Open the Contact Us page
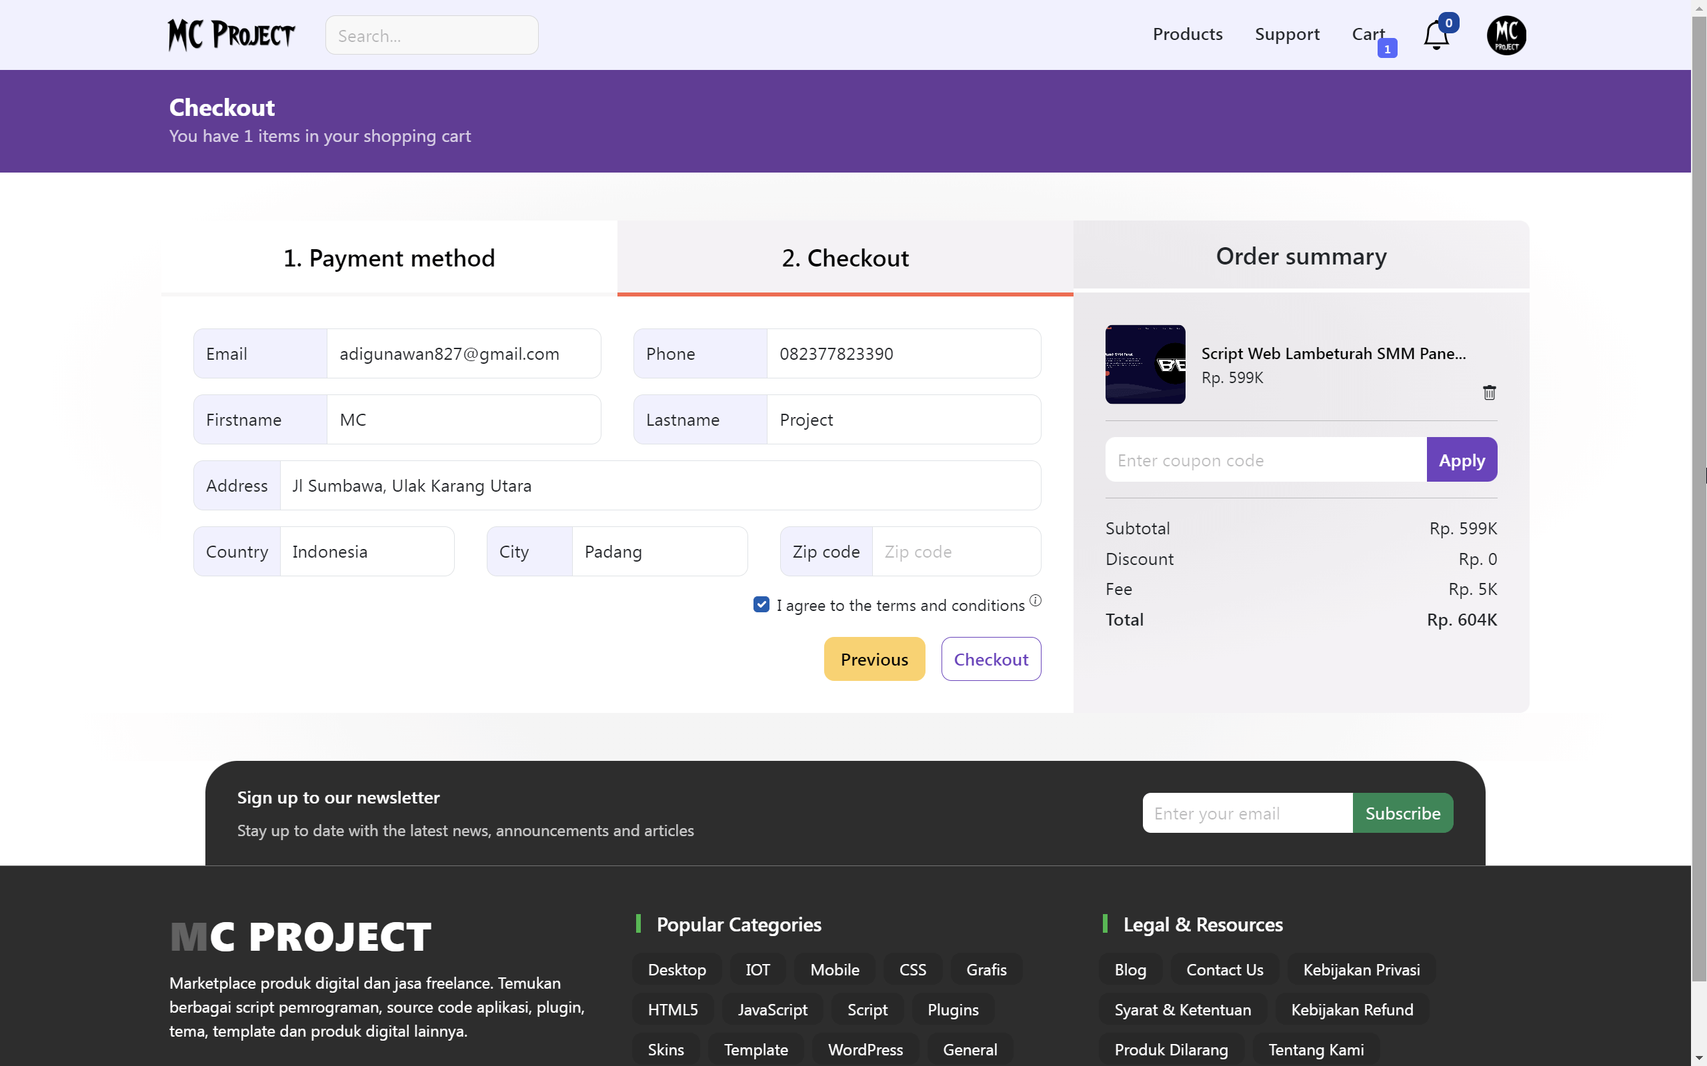1707x1066 pixels. 1224,969
